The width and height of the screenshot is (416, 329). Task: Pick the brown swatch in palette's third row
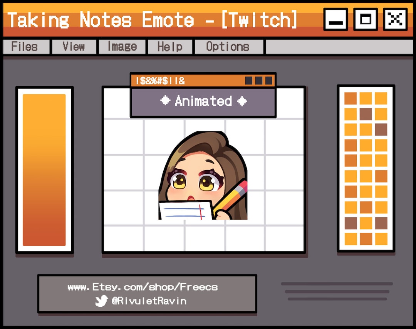coord(381,130)
